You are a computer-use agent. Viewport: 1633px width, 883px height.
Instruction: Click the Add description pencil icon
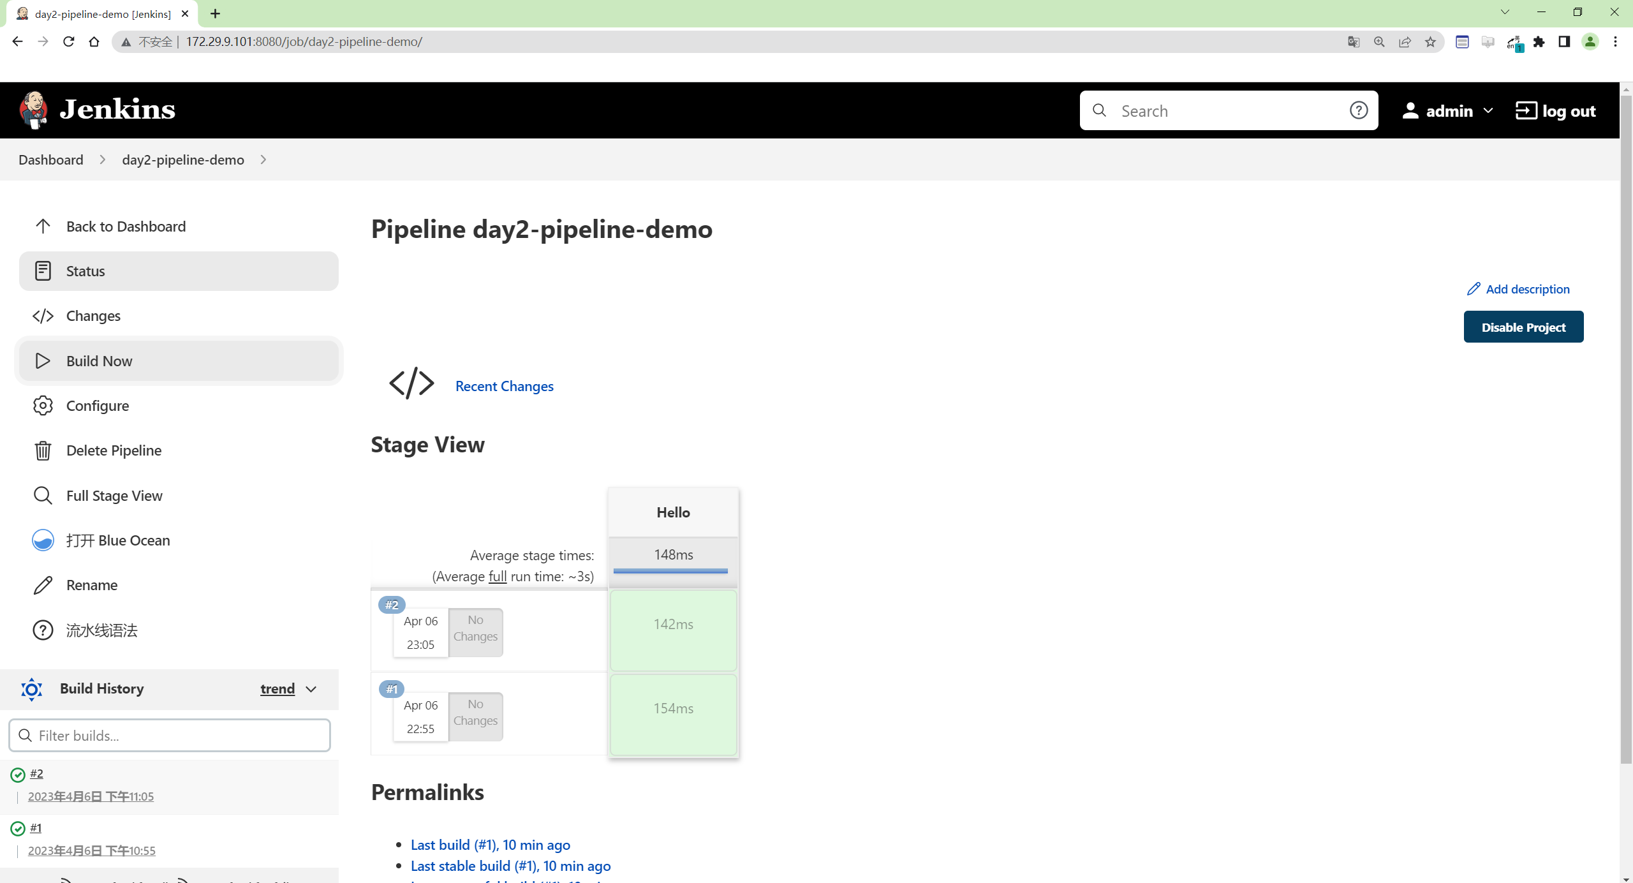1474,289
